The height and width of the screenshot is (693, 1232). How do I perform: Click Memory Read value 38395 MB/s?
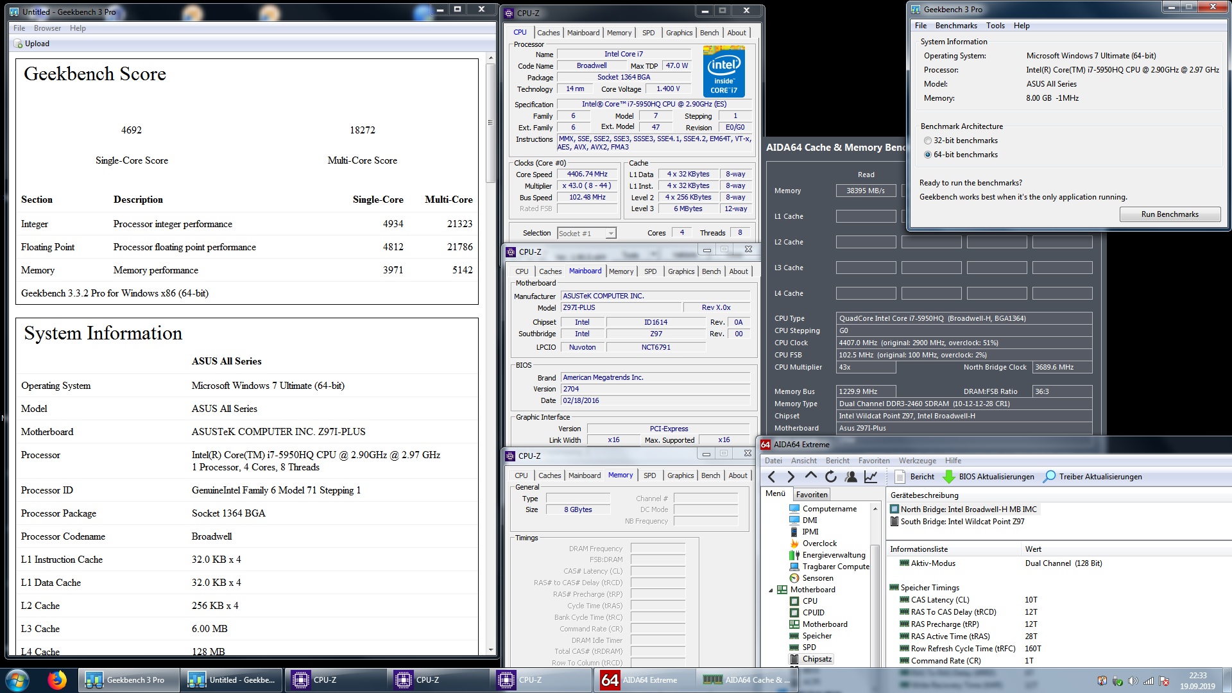(866, 191)
